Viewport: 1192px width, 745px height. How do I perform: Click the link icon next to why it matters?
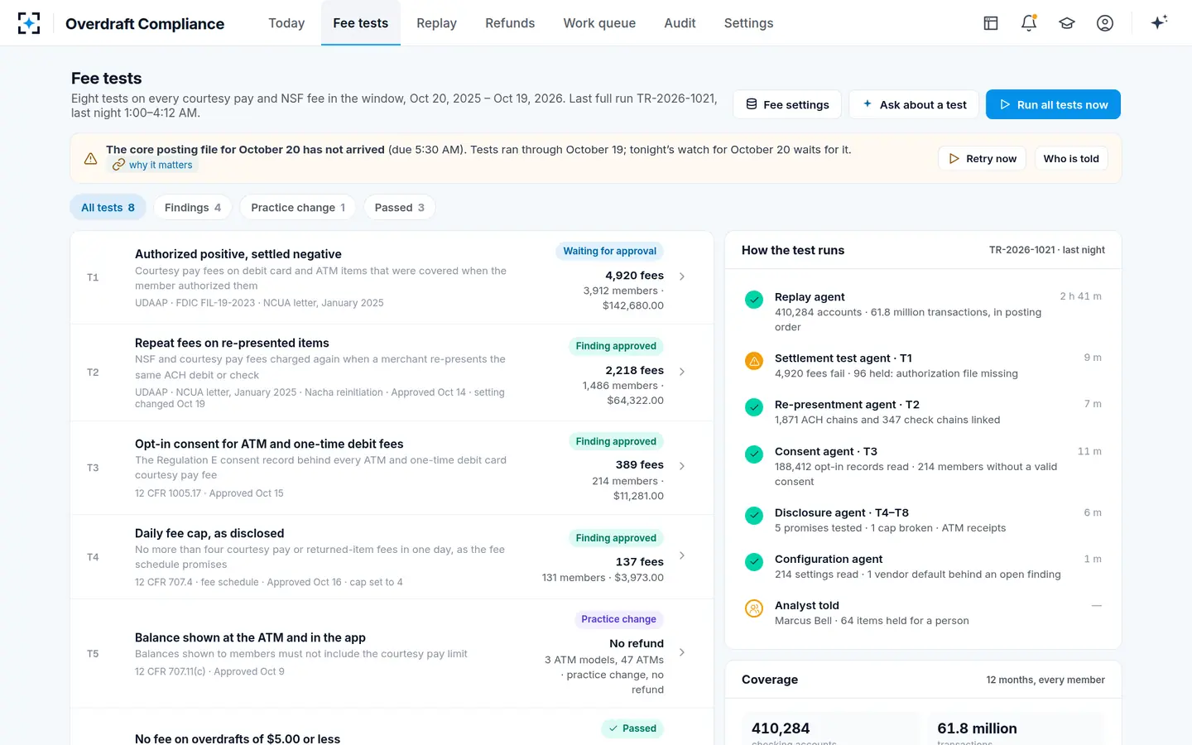coord(118,165)
